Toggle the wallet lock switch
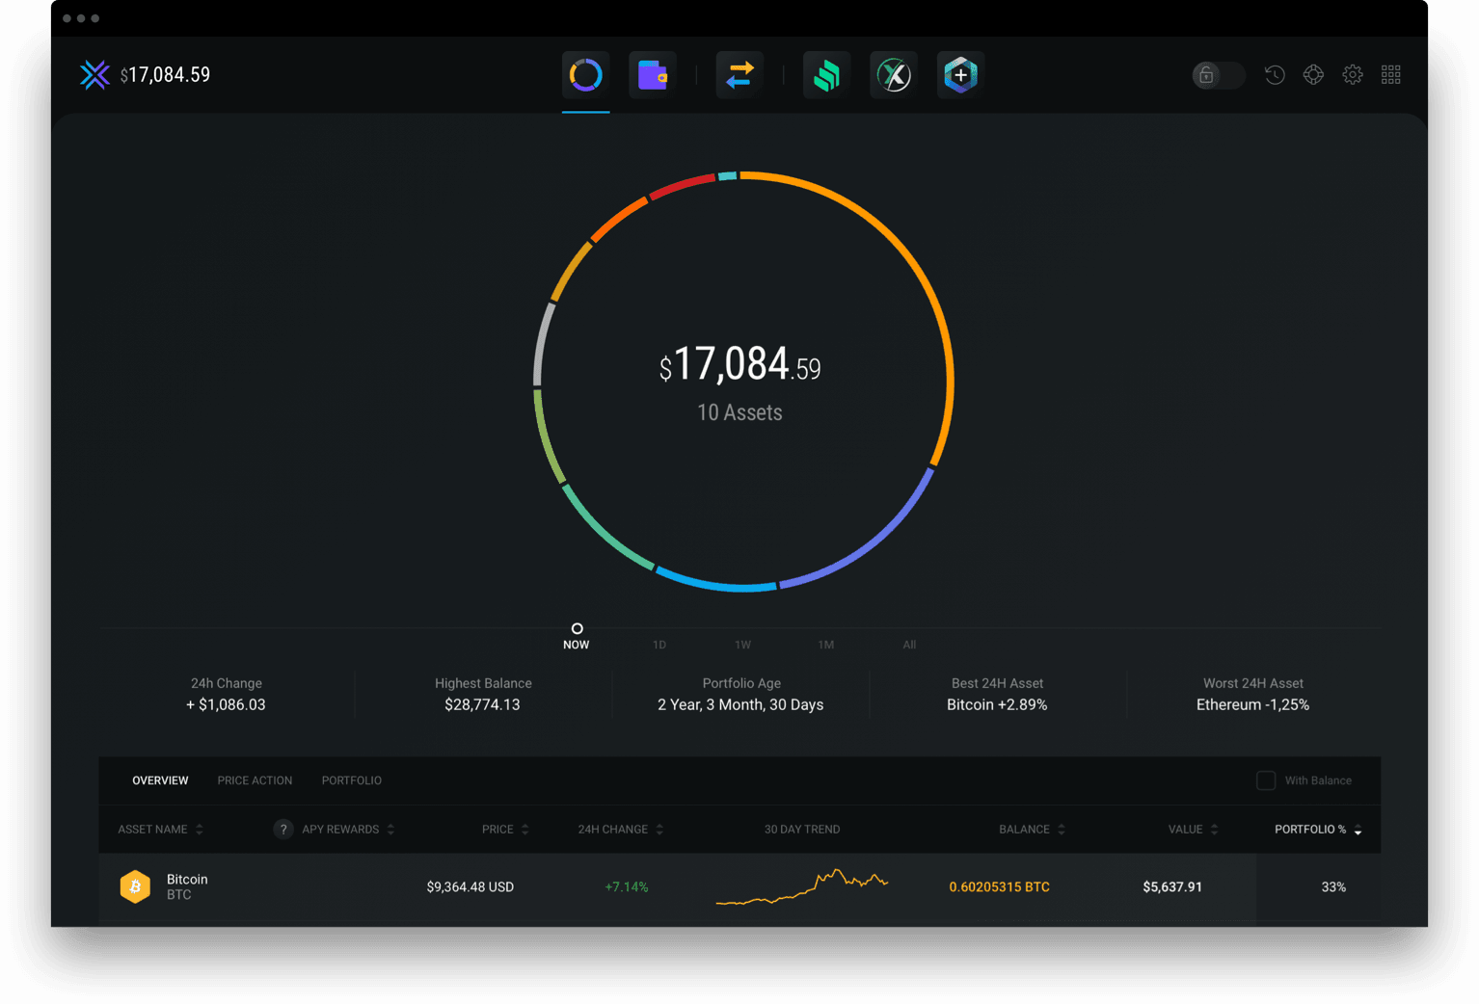The height and width of the screenshot is (1004, 1479). point(1218,74)
